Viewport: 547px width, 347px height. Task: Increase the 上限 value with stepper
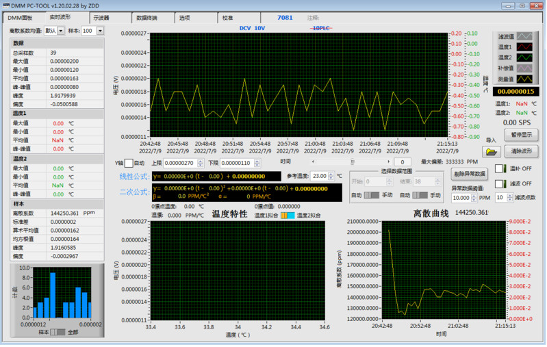(201, 160)
